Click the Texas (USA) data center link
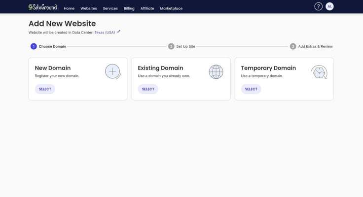 pos(105,33)
